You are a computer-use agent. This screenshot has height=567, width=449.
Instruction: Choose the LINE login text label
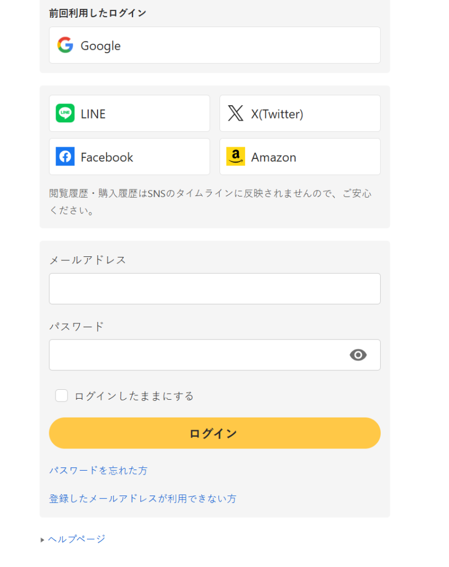93,114
